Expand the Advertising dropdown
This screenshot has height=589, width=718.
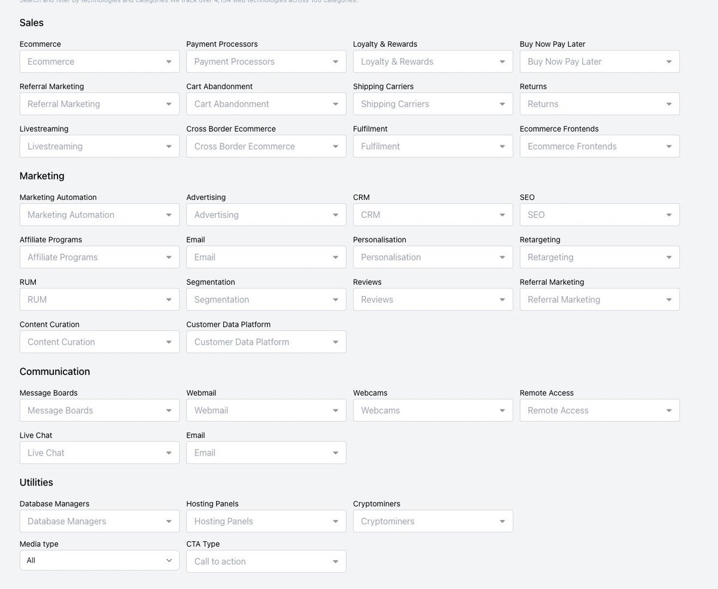click(x=266, y=215)
